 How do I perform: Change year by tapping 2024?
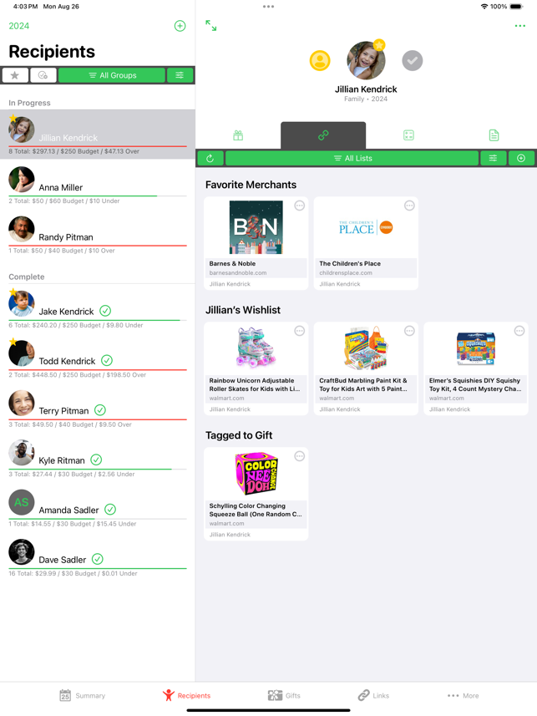tap(19, 26)
